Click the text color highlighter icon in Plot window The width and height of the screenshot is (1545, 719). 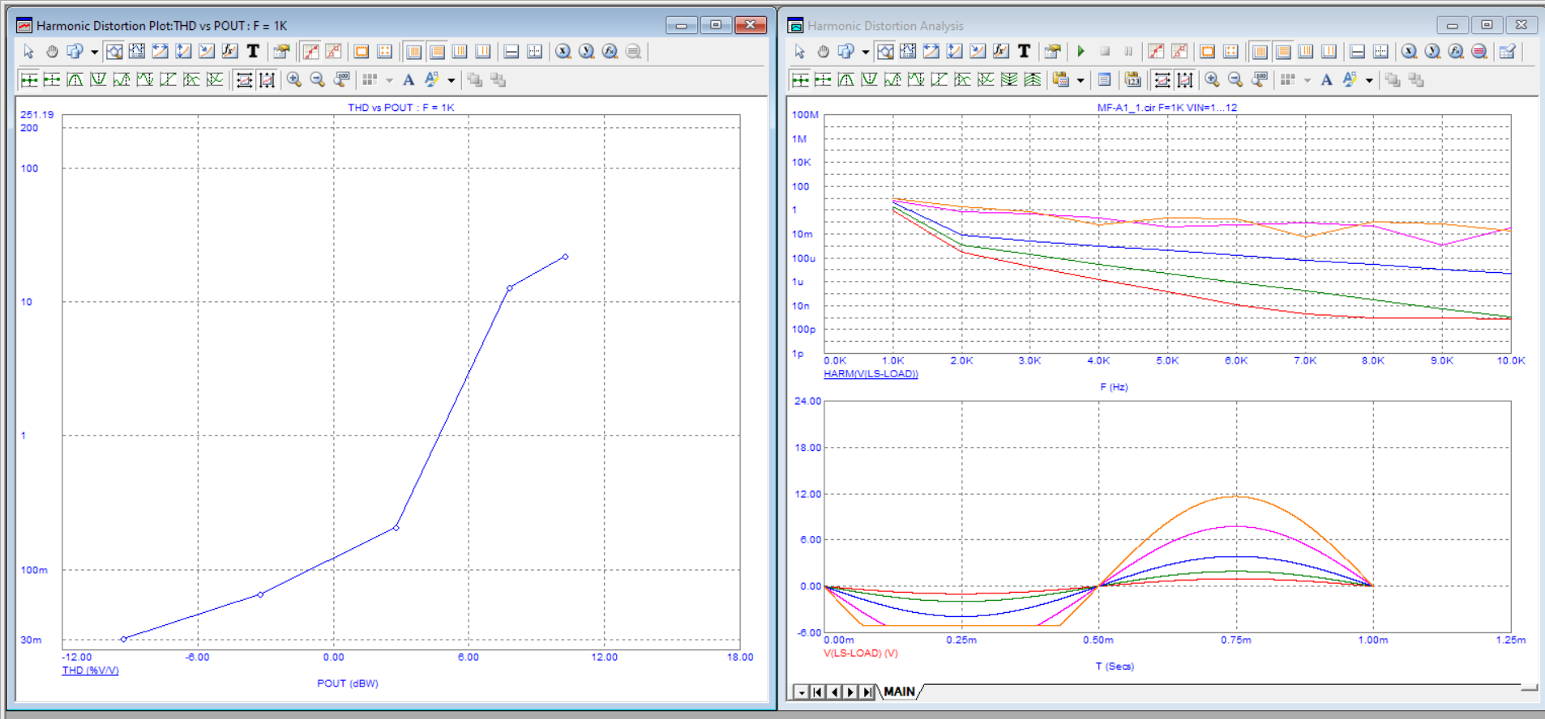pos(431,79)
